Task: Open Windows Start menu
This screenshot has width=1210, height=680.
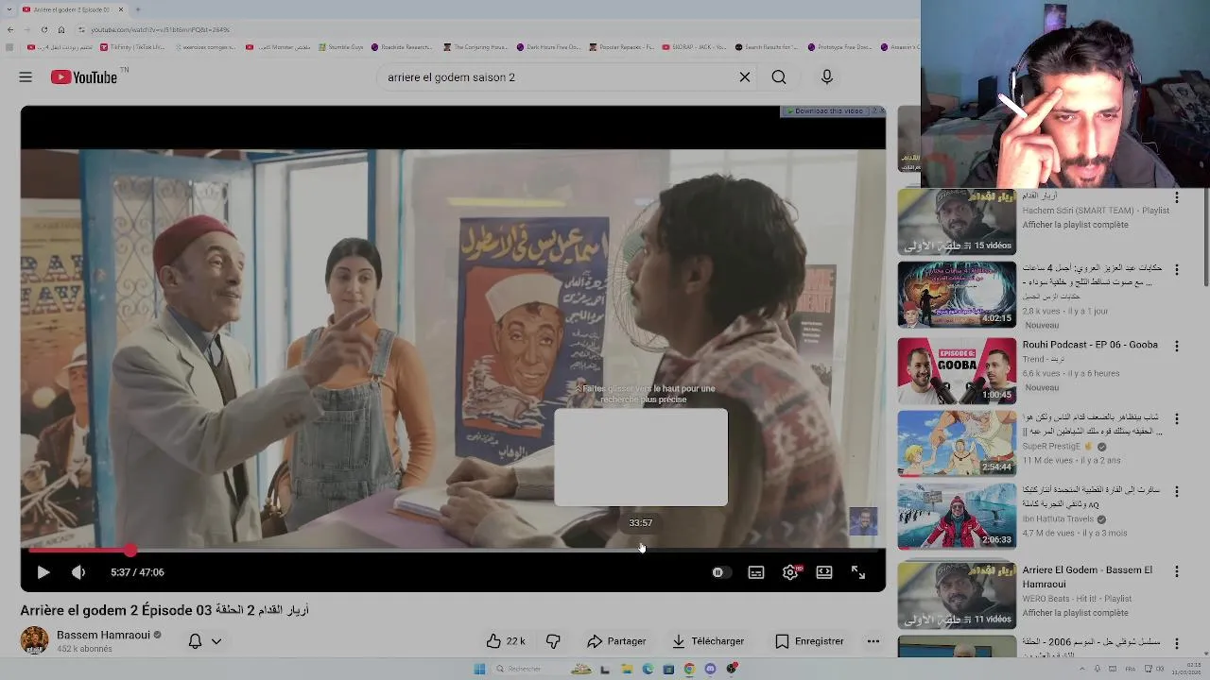Action: (x=479, y=670)
